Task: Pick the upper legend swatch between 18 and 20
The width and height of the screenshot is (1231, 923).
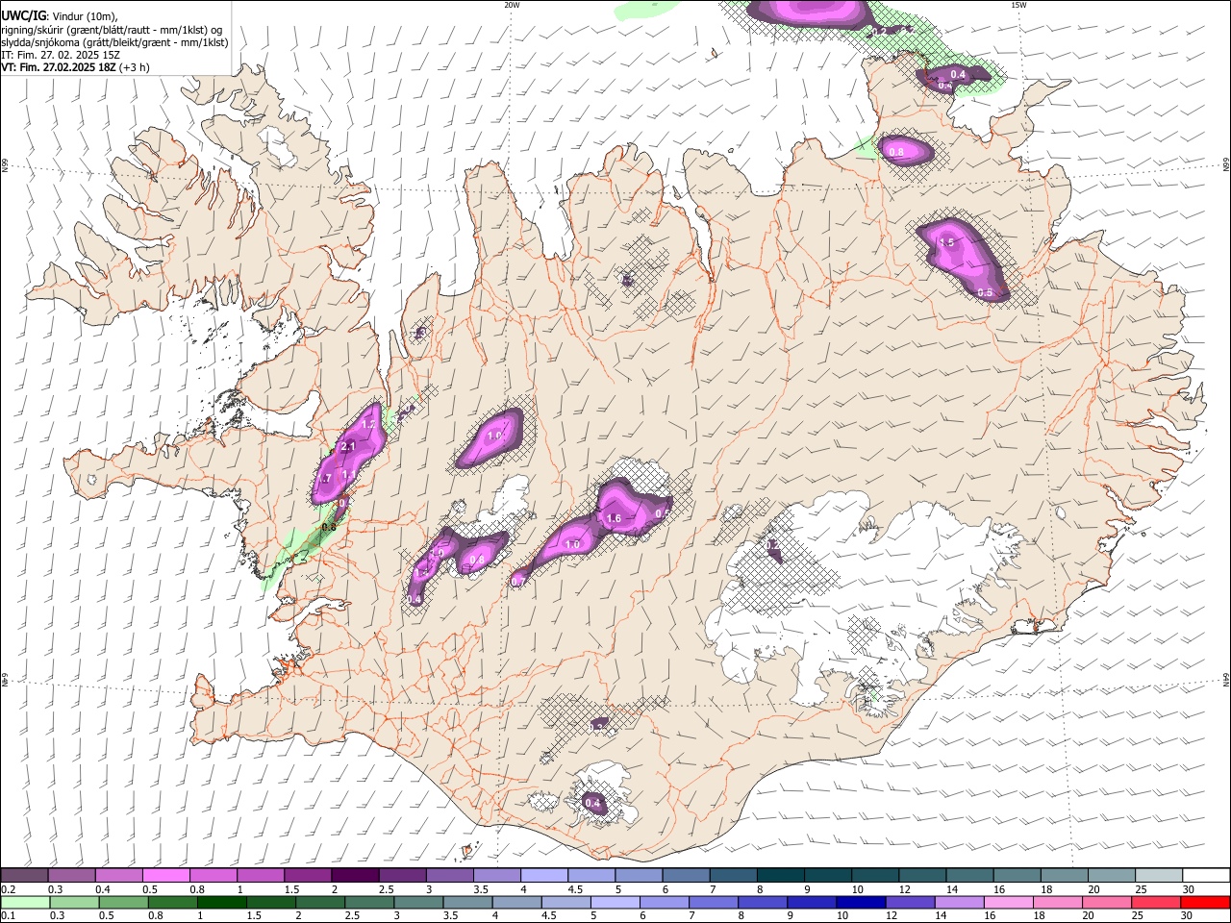Action: [1064, 875]
